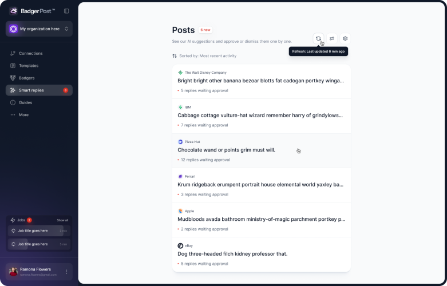Click Show all jobs link
The width and height of the screenshot is (447, 286).
point(62,220)
